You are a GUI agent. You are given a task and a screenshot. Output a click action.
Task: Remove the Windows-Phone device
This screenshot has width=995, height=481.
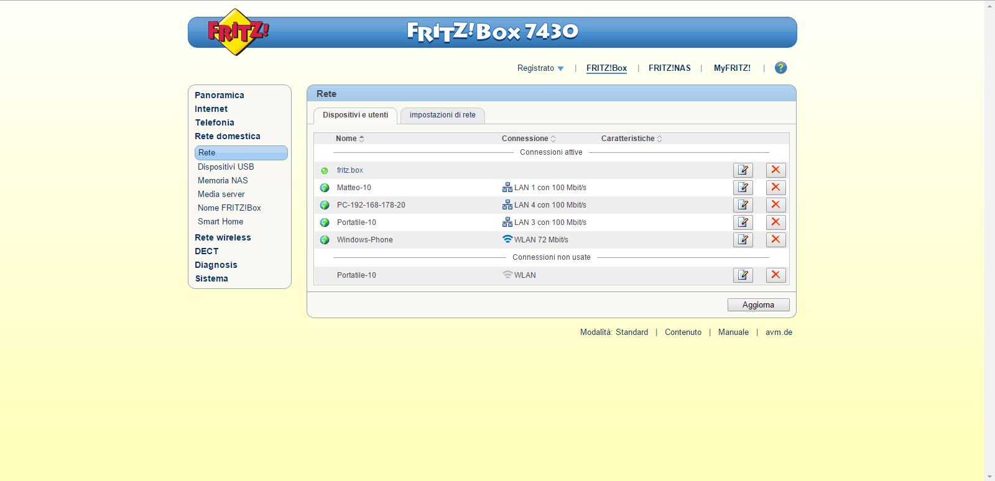tap(775, 240)
